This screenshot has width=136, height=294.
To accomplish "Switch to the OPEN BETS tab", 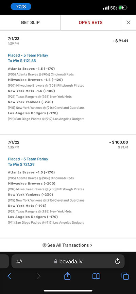I will tap(90, 22).
